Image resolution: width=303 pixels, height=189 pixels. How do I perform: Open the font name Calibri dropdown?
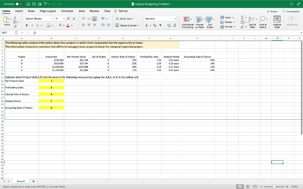tap(52, 19)
